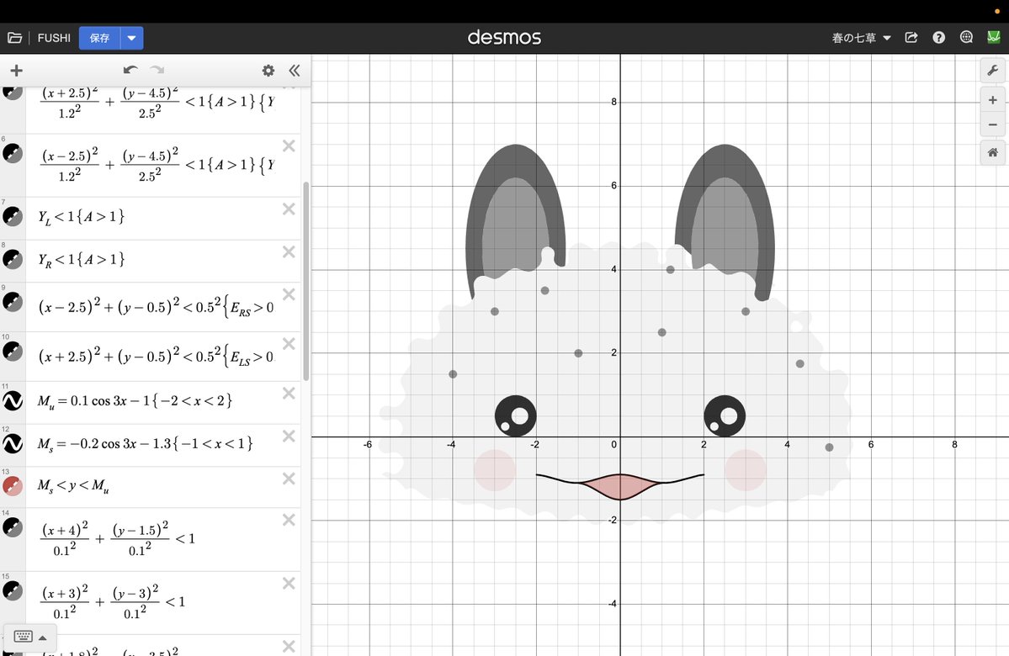This screenshot has width=1009, height=656.
Task: Click the green Desmos app icon
Action: click(994, 37)
